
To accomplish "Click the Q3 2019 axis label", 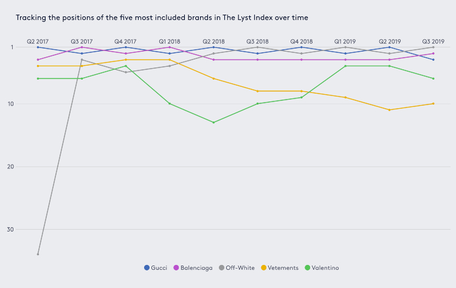I will 434,41.
